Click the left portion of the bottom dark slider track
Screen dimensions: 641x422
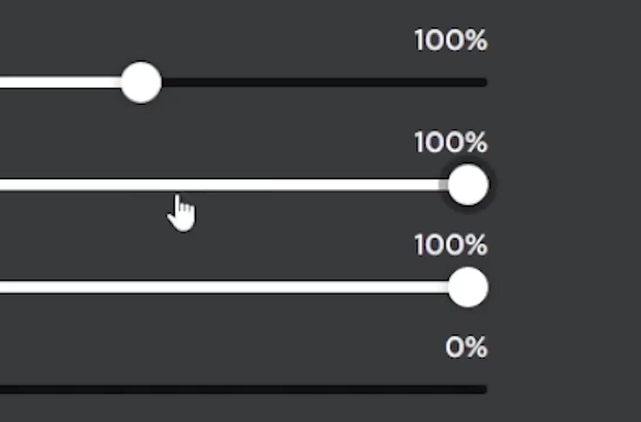62,389
